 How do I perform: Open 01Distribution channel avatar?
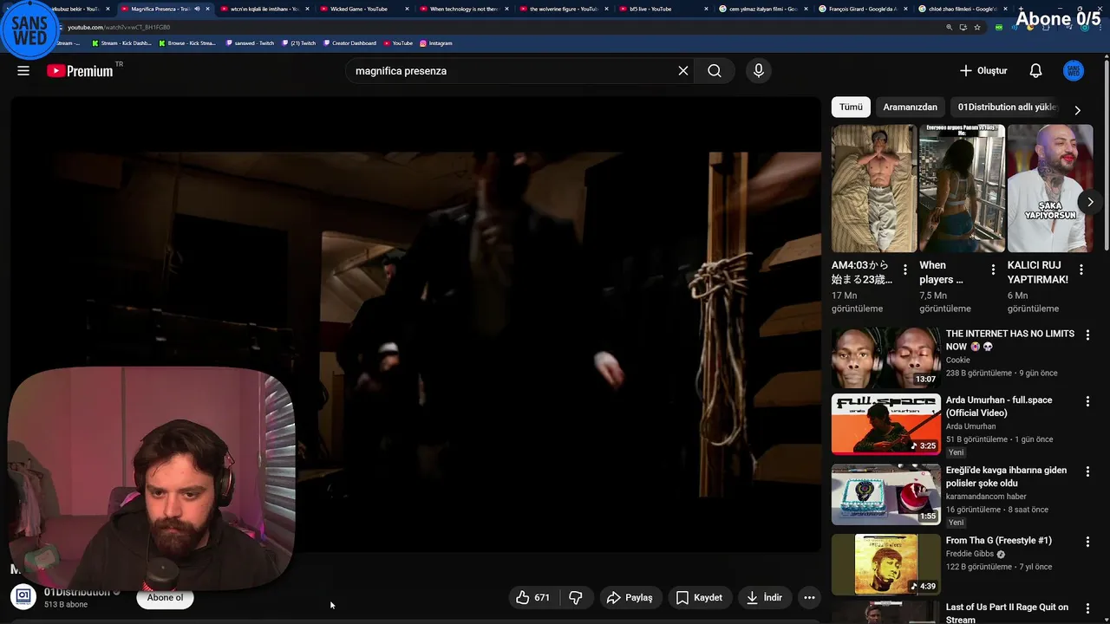pos(23,596)
